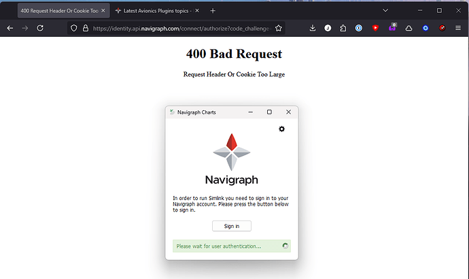Viewport: 469px width, 279px height.
Task: Open a new browser tab
Action: 213,11
